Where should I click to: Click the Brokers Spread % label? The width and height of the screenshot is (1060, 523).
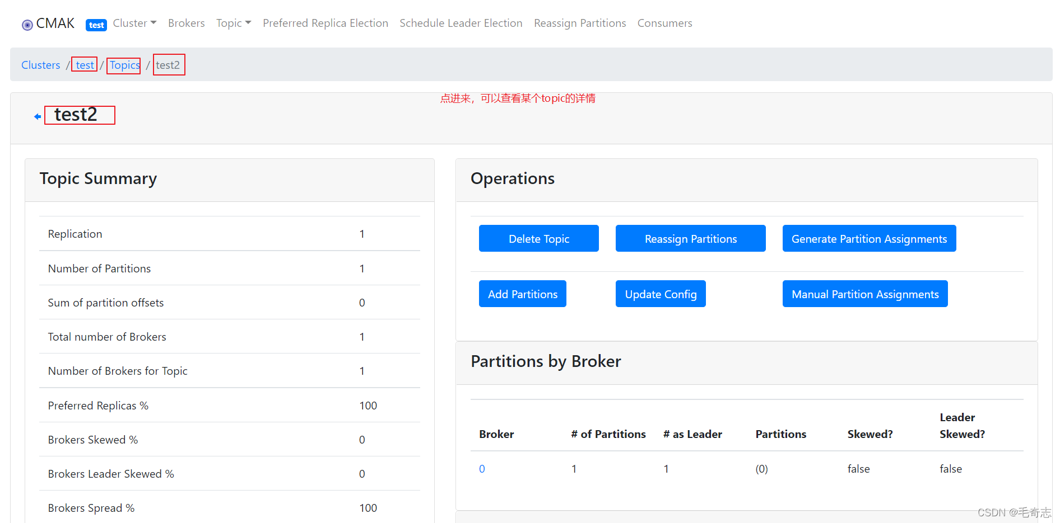coord(91,508)
